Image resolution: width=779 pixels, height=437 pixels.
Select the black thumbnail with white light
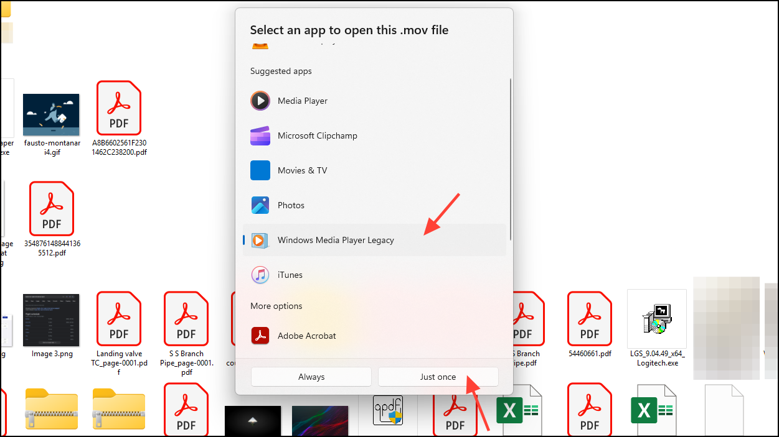tap(253, 421)
